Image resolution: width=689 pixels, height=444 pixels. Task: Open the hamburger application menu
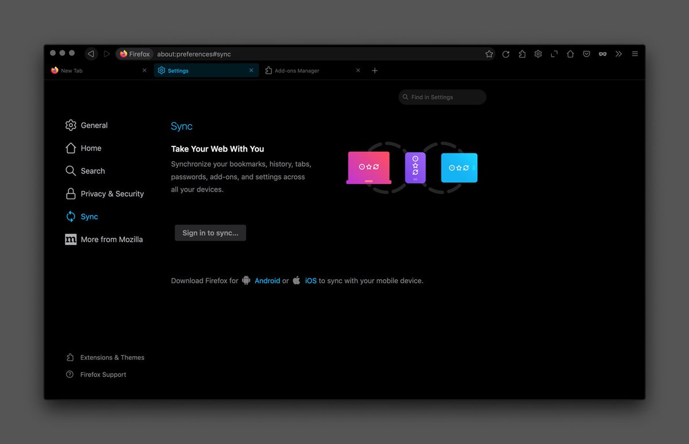[635, 54]
